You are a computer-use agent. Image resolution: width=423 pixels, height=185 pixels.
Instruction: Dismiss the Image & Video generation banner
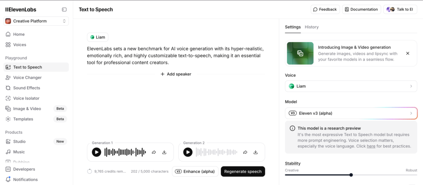pyautogui.click(x=408, y=53)
